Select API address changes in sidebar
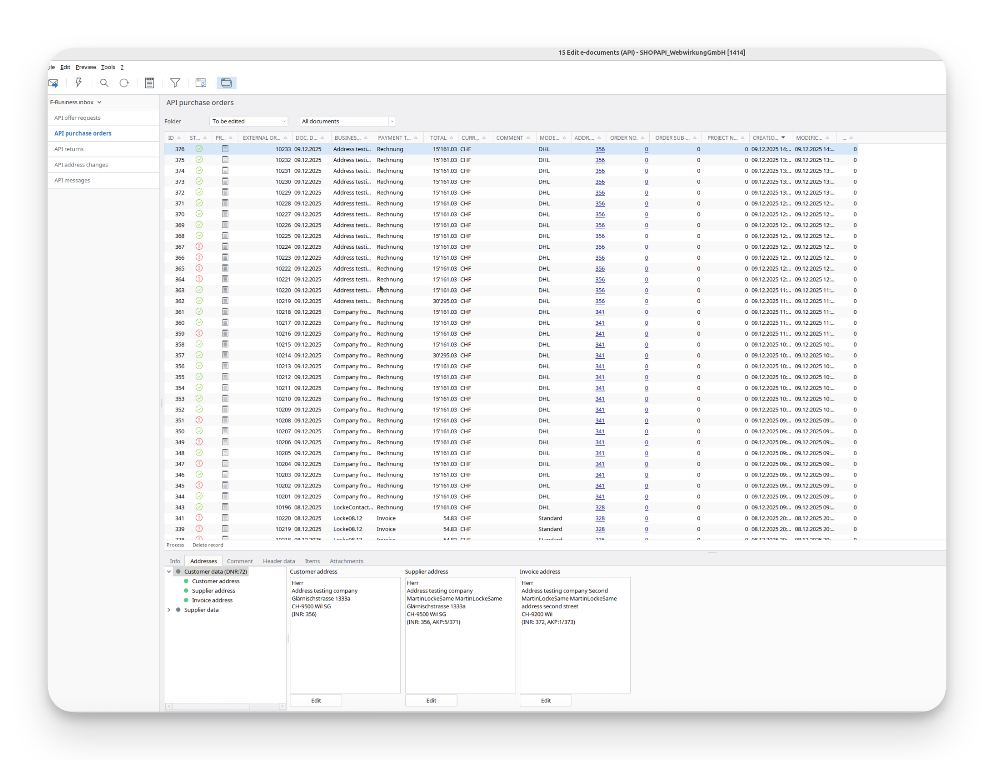Image resolution: width=994 pixels, height=760 pixels. pos(81,165)
